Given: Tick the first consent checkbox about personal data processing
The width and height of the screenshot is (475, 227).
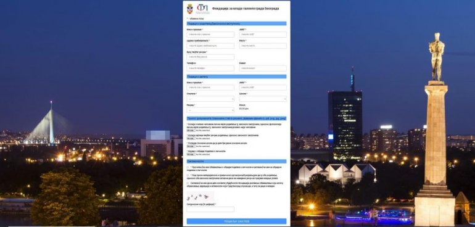Looking at the screenshot, I should tap(188, 167).
